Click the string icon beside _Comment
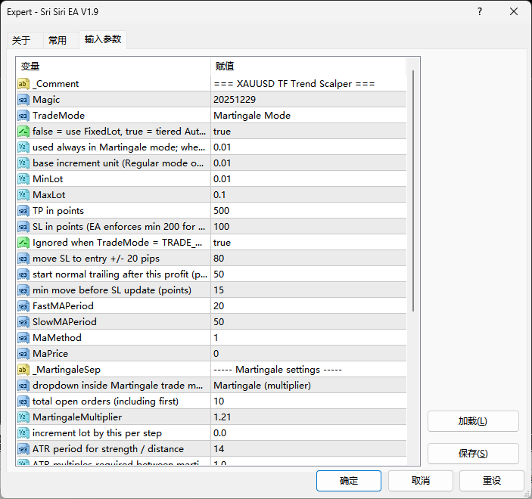 tap(23, 84)
